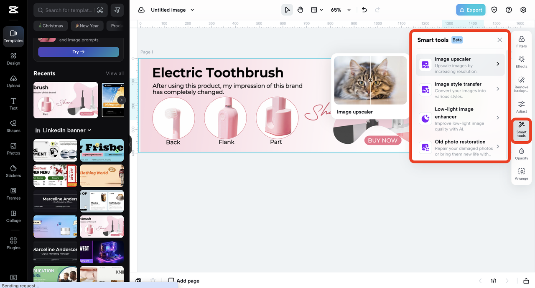
Task: Open the layout view dropdown arrow
Action: (321, 10)
